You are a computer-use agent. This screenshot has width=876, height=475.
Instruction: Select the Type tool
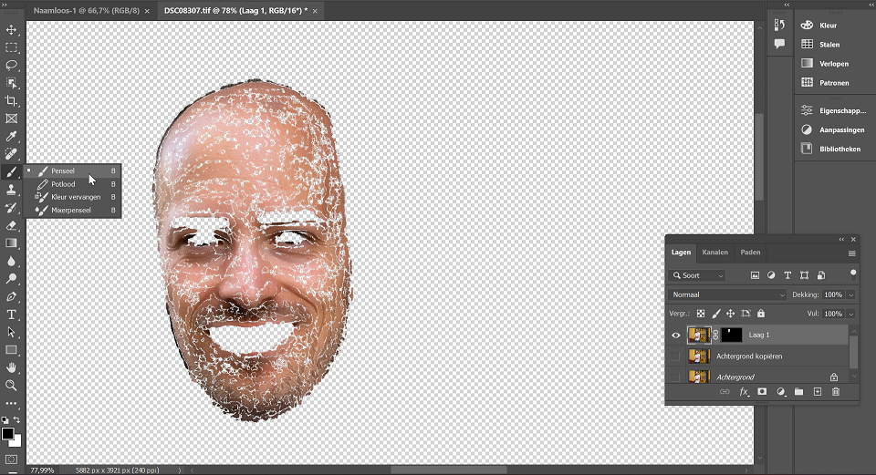12,315
